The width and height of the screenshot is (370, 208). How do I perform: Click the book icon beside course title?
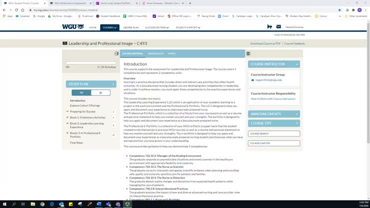tap(65, 43)
